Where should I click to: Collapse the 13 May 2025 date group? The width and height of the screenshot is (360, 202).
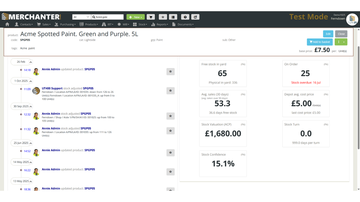30,181
